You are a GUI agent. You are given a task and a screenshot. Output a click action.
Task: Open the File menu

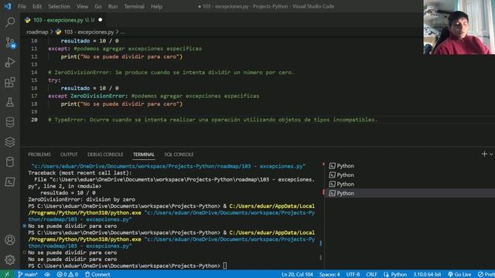22,6
